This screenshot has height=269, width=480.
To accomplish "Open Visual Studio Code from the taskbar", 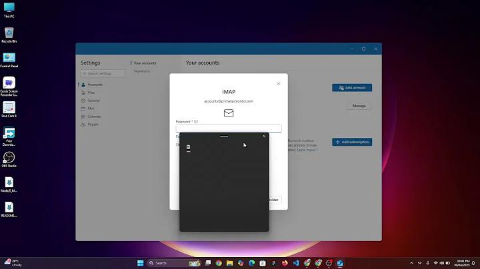I will click(x=296, y=263).
